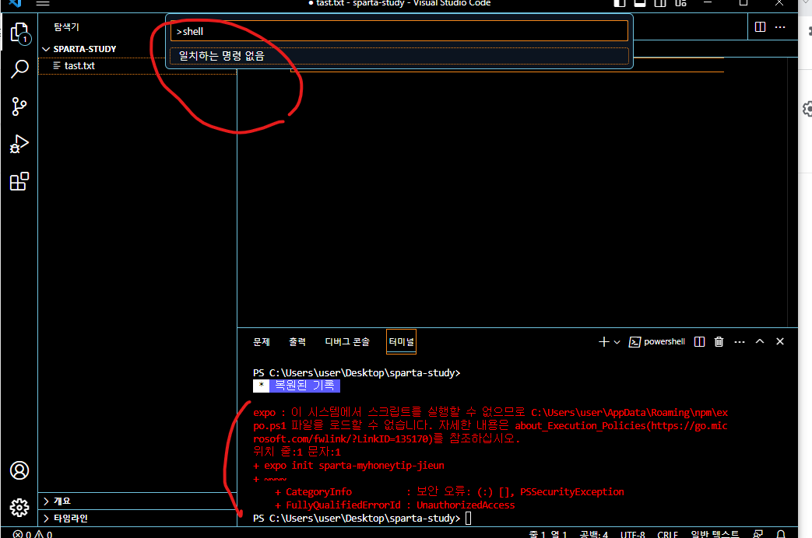Select the powershell terminal profile
The image size is (812, 538).
point(656,342)
